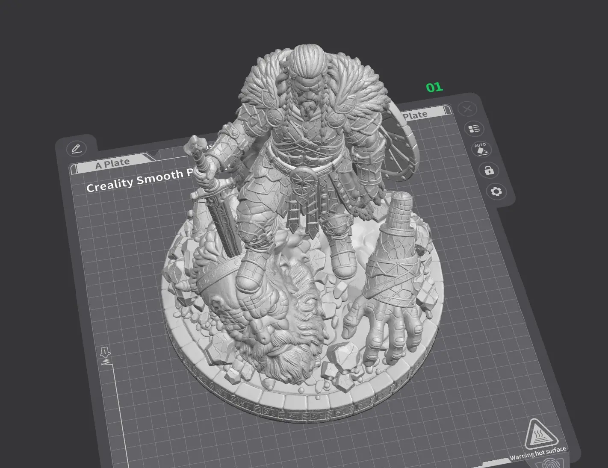The width and height of the screenshot is (608, 468).
Task: Click the AUTO orient icon on plate
Action: point(481,149)
